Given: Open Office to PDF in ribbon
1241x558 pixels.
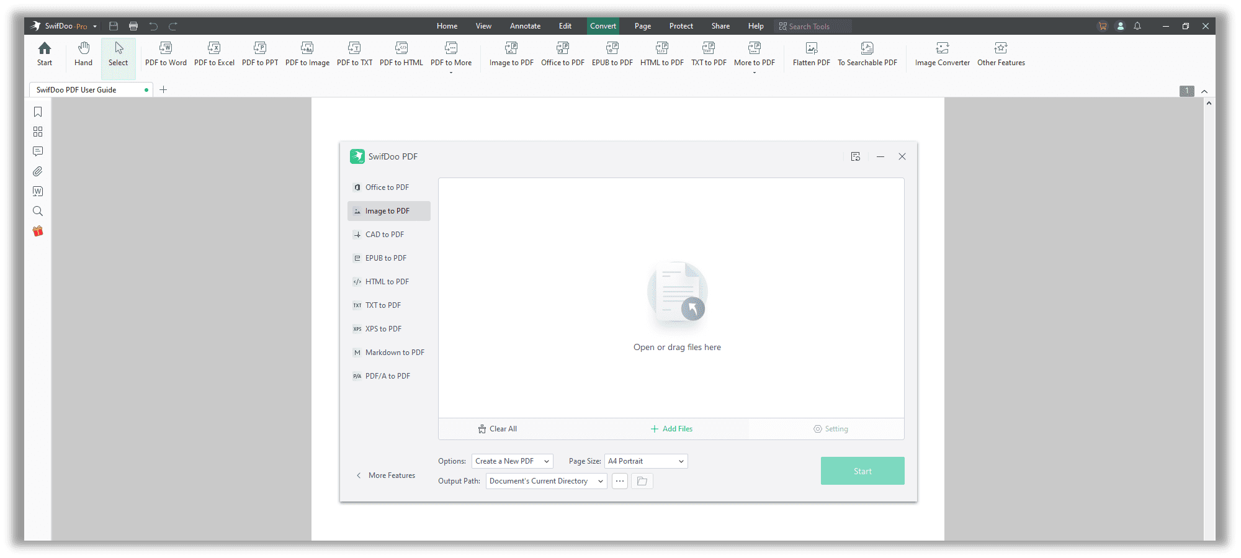Looking at the screenshot, I should tap(563, 54).
